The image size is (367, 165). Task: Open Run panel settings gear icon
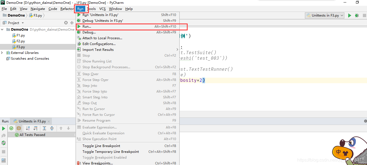[x=365, y=121]
